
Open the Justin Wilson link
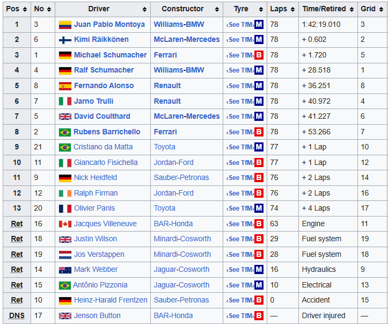(x=96, y=239)
